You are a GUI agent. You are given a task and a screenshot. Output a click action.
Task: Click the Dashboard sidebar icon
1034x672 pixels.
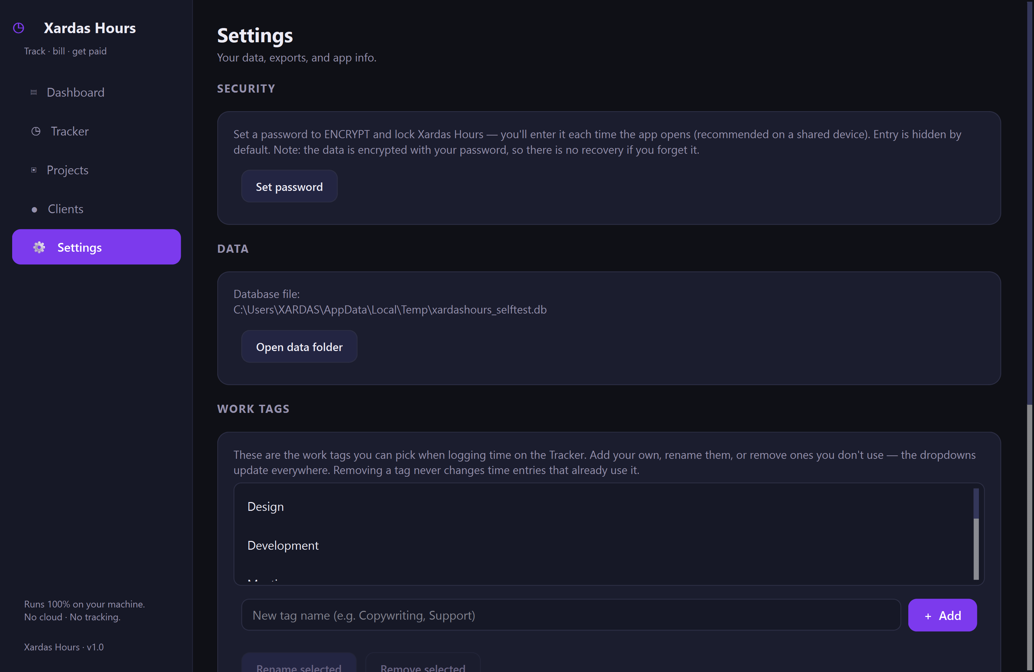point(33,93)
